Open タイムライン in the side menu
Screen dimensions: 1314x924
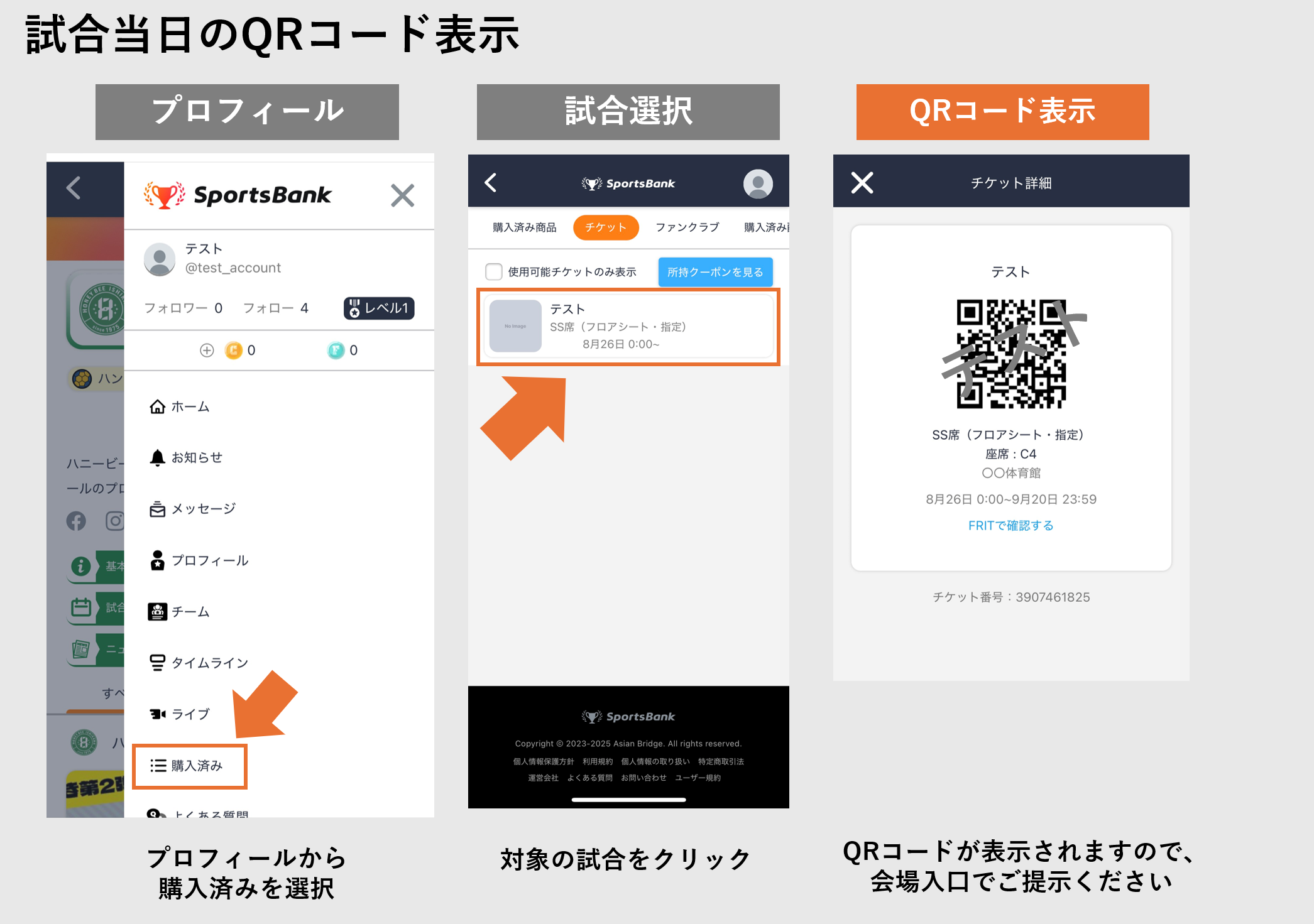click(x=199, y=663)
